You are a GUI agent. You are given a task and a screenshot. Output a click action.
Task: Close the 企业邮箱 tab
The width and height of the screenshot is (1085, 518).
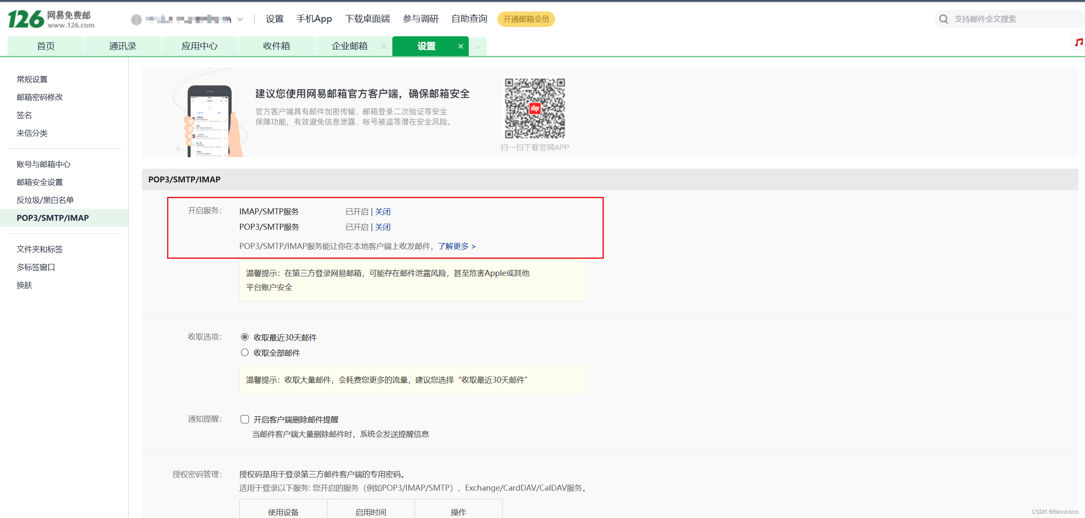click(x=384, y=46)
